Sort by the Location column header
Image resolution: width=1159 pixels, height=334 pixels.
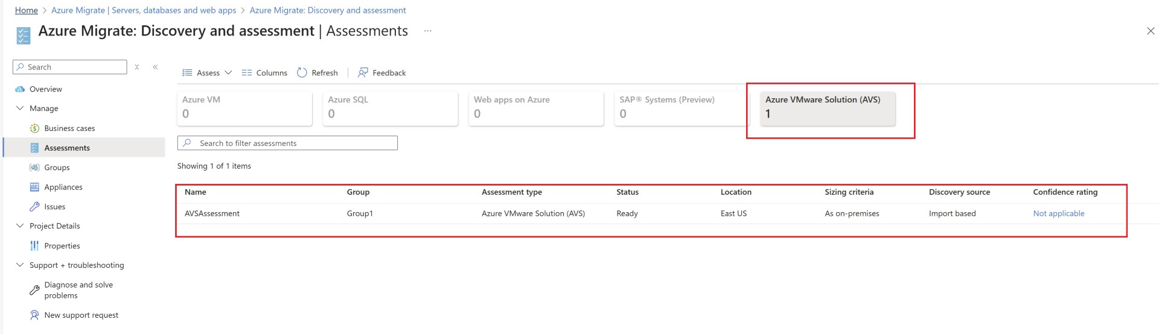[x=736, y=192]
